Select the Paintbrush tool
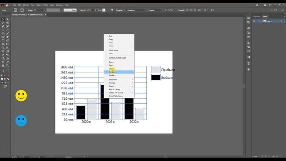The height and width of the screenshot is (161, 286). (8, 34)
